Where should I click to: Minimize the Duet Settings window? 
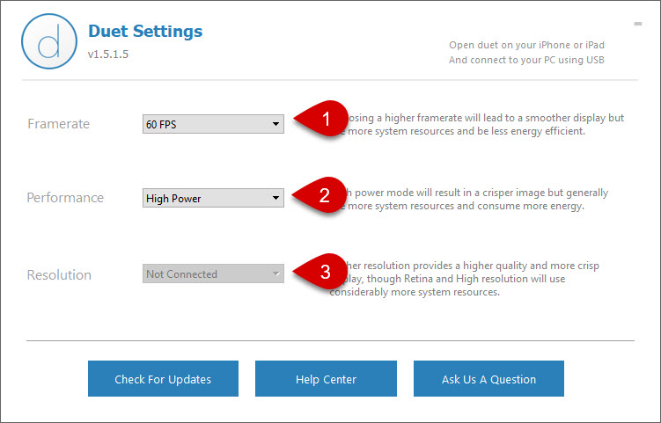(638, 24)
